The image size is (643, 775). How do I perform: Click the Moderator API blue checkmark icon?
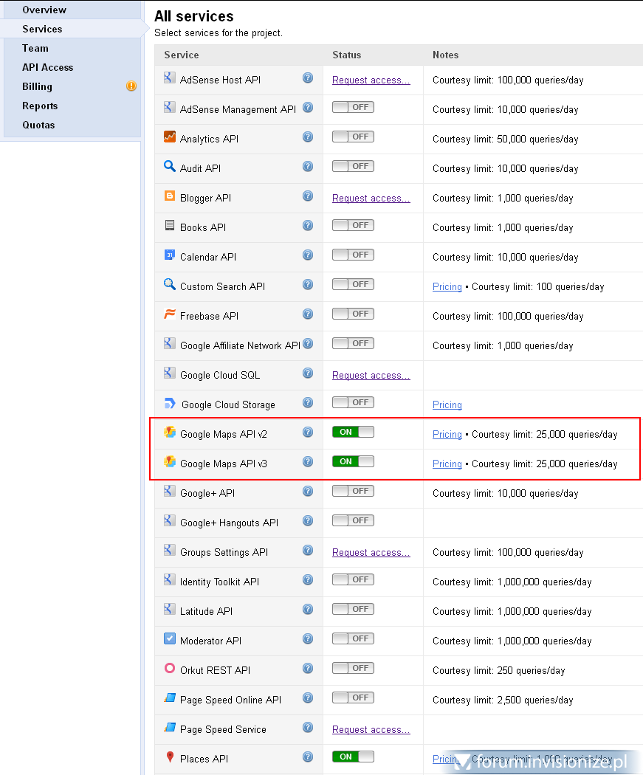169,639
